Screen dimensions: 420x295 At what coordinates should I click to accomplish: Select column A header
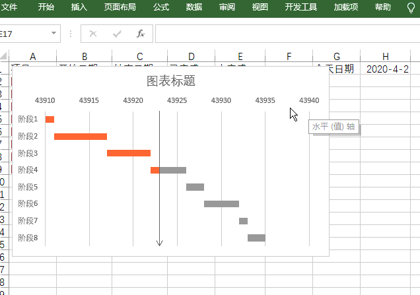click(x=32, y=56)
